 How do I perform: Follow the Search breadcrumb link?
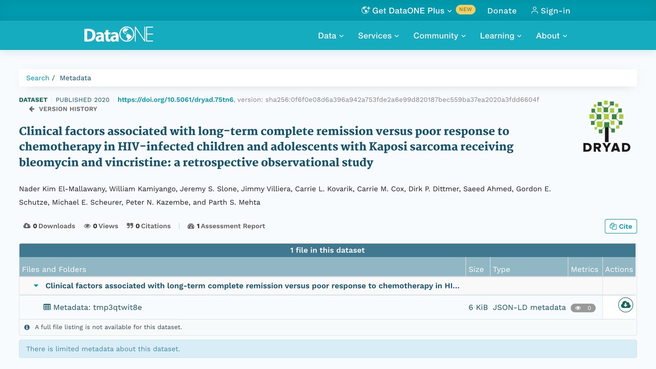click(x=38, y=78)
